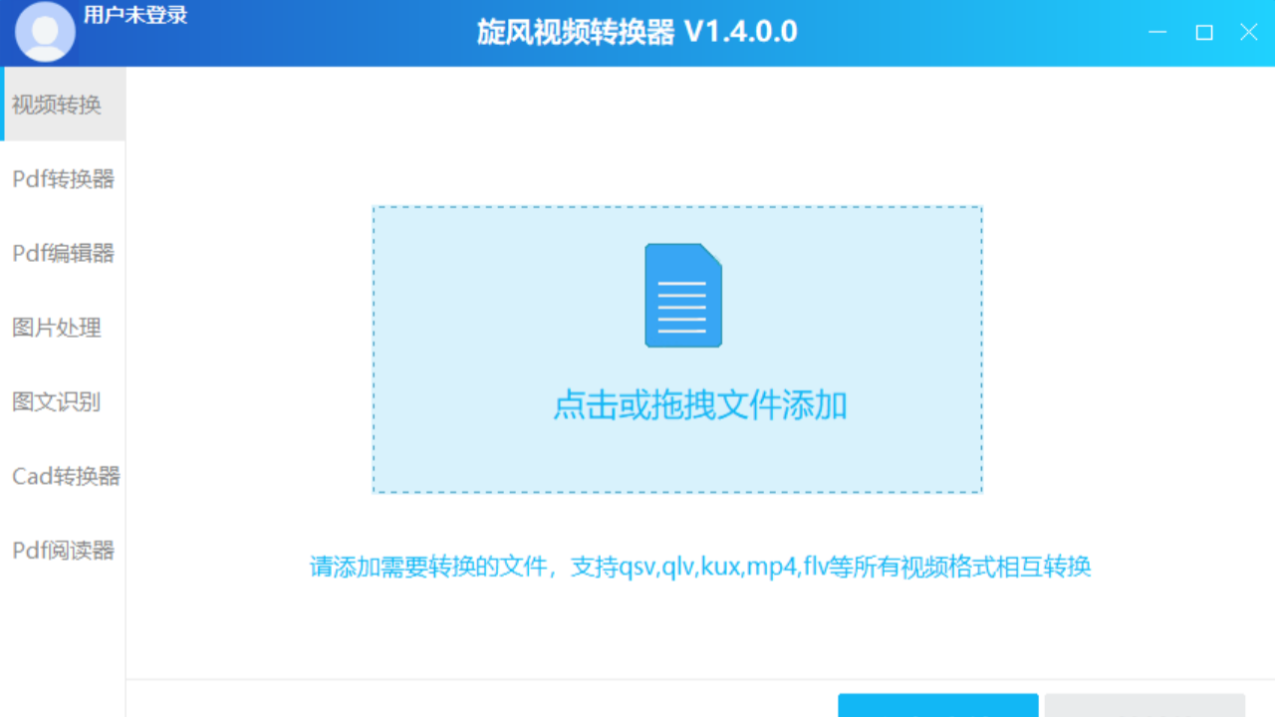Go to 图文识别 in the sidebar
The width and height of the screenshot is (1275, 717).
[x=58, y=402]
